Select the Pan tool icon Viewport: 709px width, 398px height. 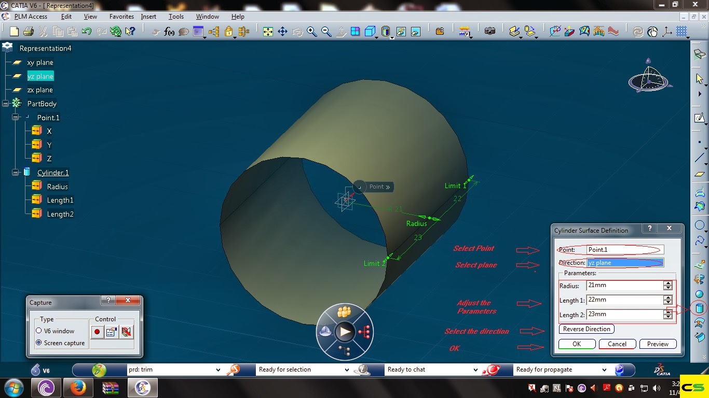pyautogui.click(x=282, y=32)
